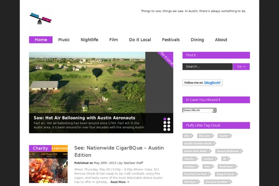Click the Beauty Ballroom tag
This screenshot has height=186, width=279.
[229, 151]
